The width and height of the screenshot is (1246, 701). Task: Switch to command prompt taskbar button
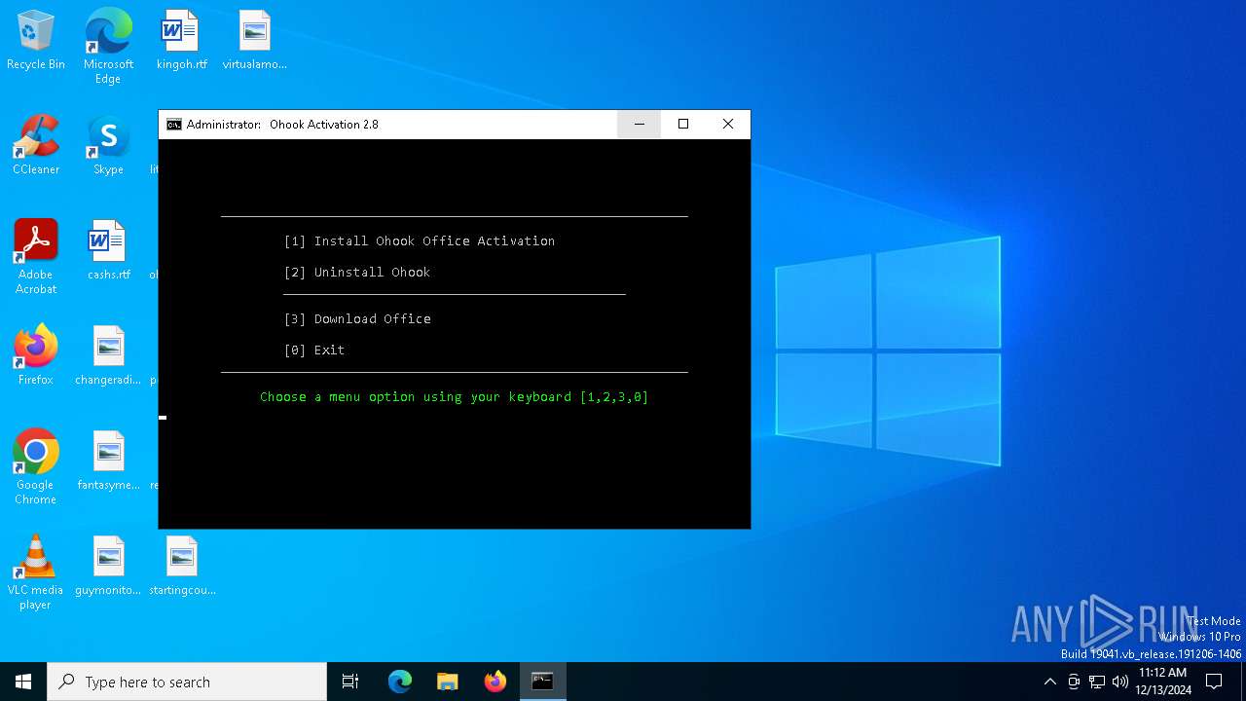(543, 682)
